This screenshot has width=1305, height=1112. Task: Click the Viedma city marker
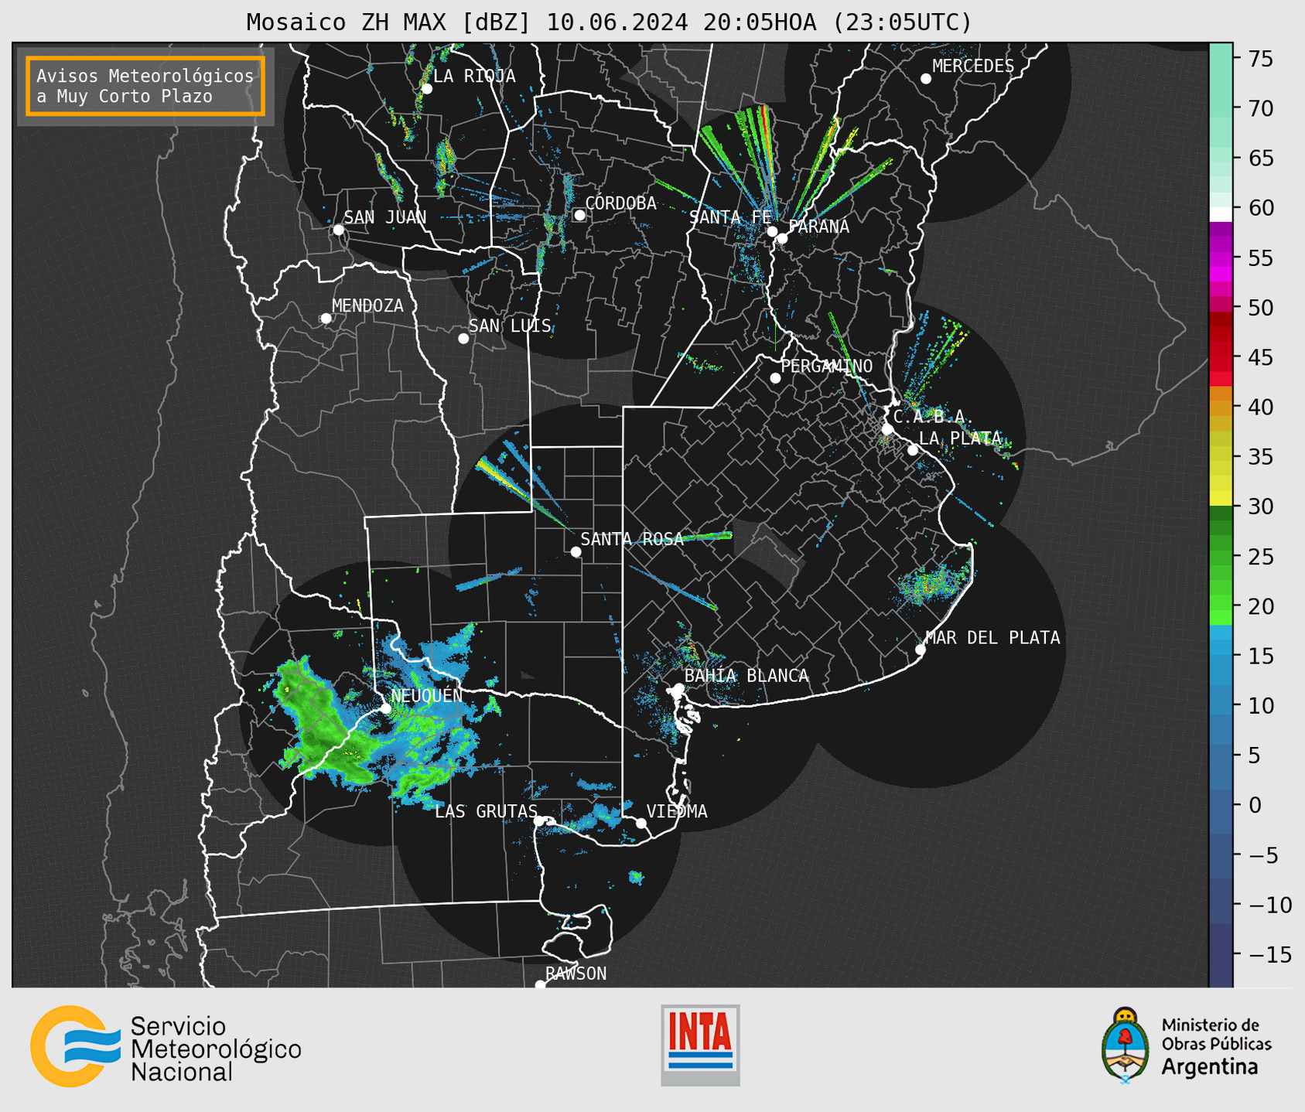pyautogui.click(x=641, y=823)
